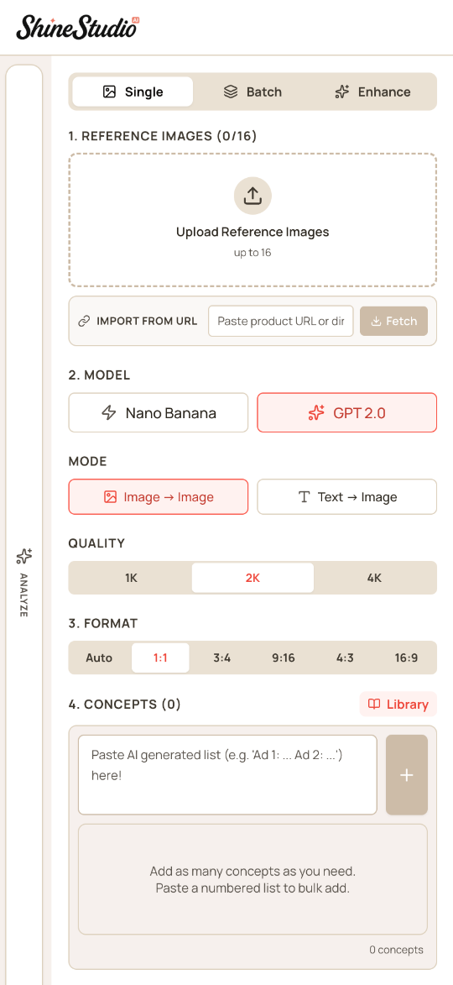
Task: Set quality to 4K
Action: click(x=374, y=578)
